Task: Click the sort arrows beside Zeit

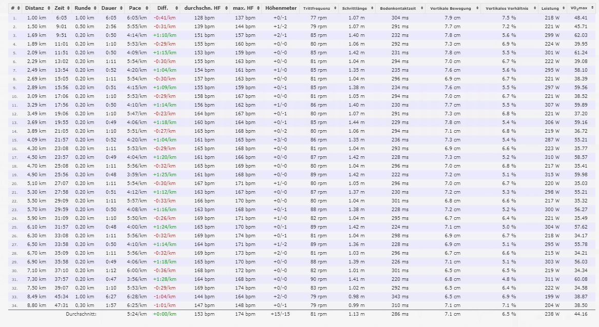Action: [69, 9]
